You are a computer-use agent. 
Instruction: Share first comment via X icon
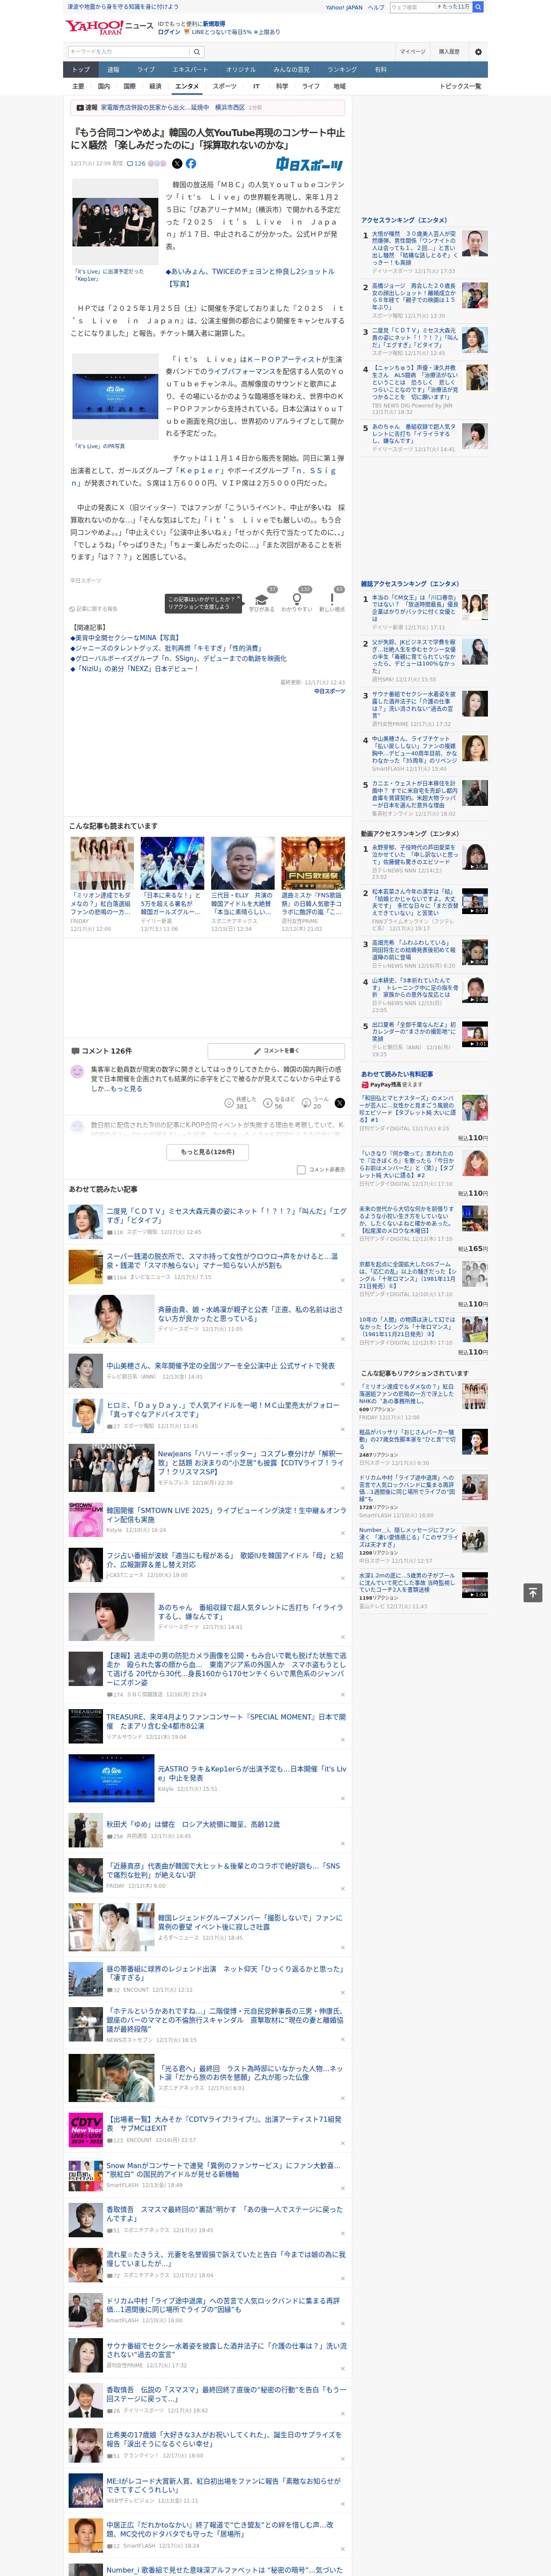point(339,1102)
